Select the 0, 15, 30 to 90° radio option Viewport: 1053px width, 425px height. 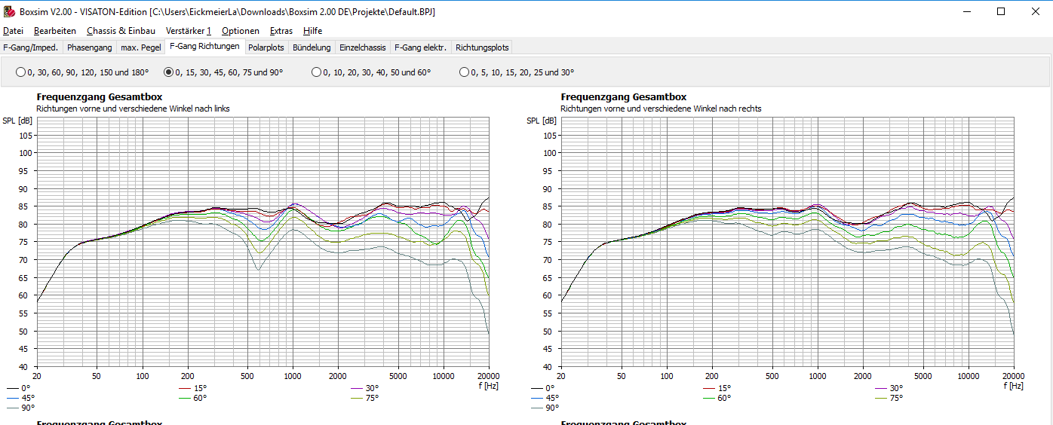(168, 72)
